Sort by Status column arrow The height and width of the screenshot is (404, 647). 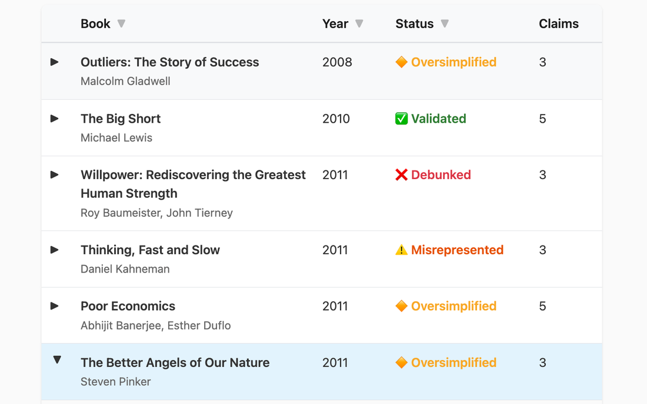(445, 24)
